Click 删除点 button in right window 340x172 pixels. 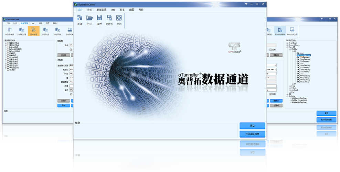pyautogui.click(x=276, y=101)
